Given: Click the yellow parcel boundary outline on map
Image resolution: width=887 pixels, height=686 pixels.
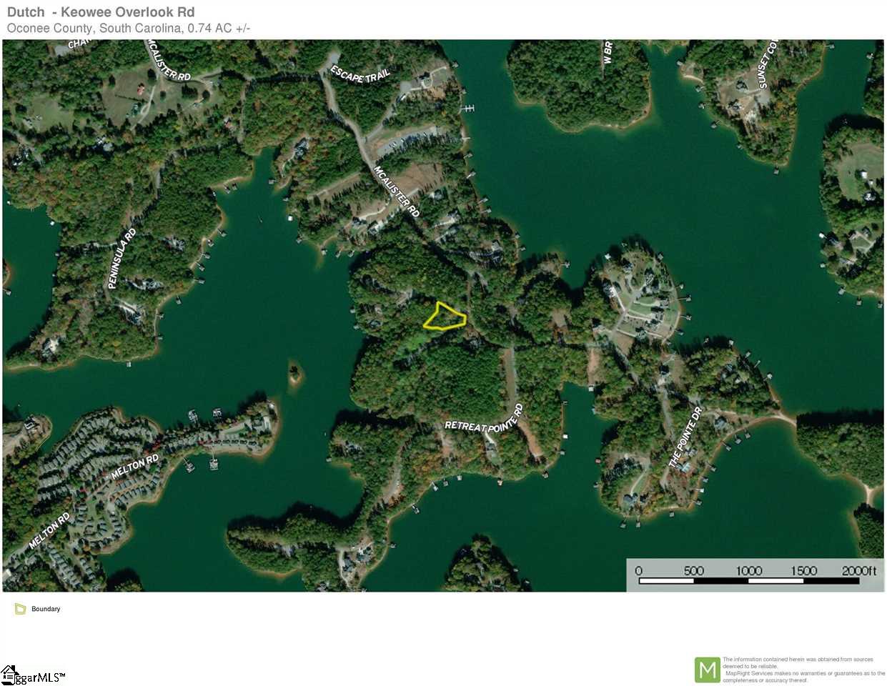Looking at the screenshot, I should (445, 316).
